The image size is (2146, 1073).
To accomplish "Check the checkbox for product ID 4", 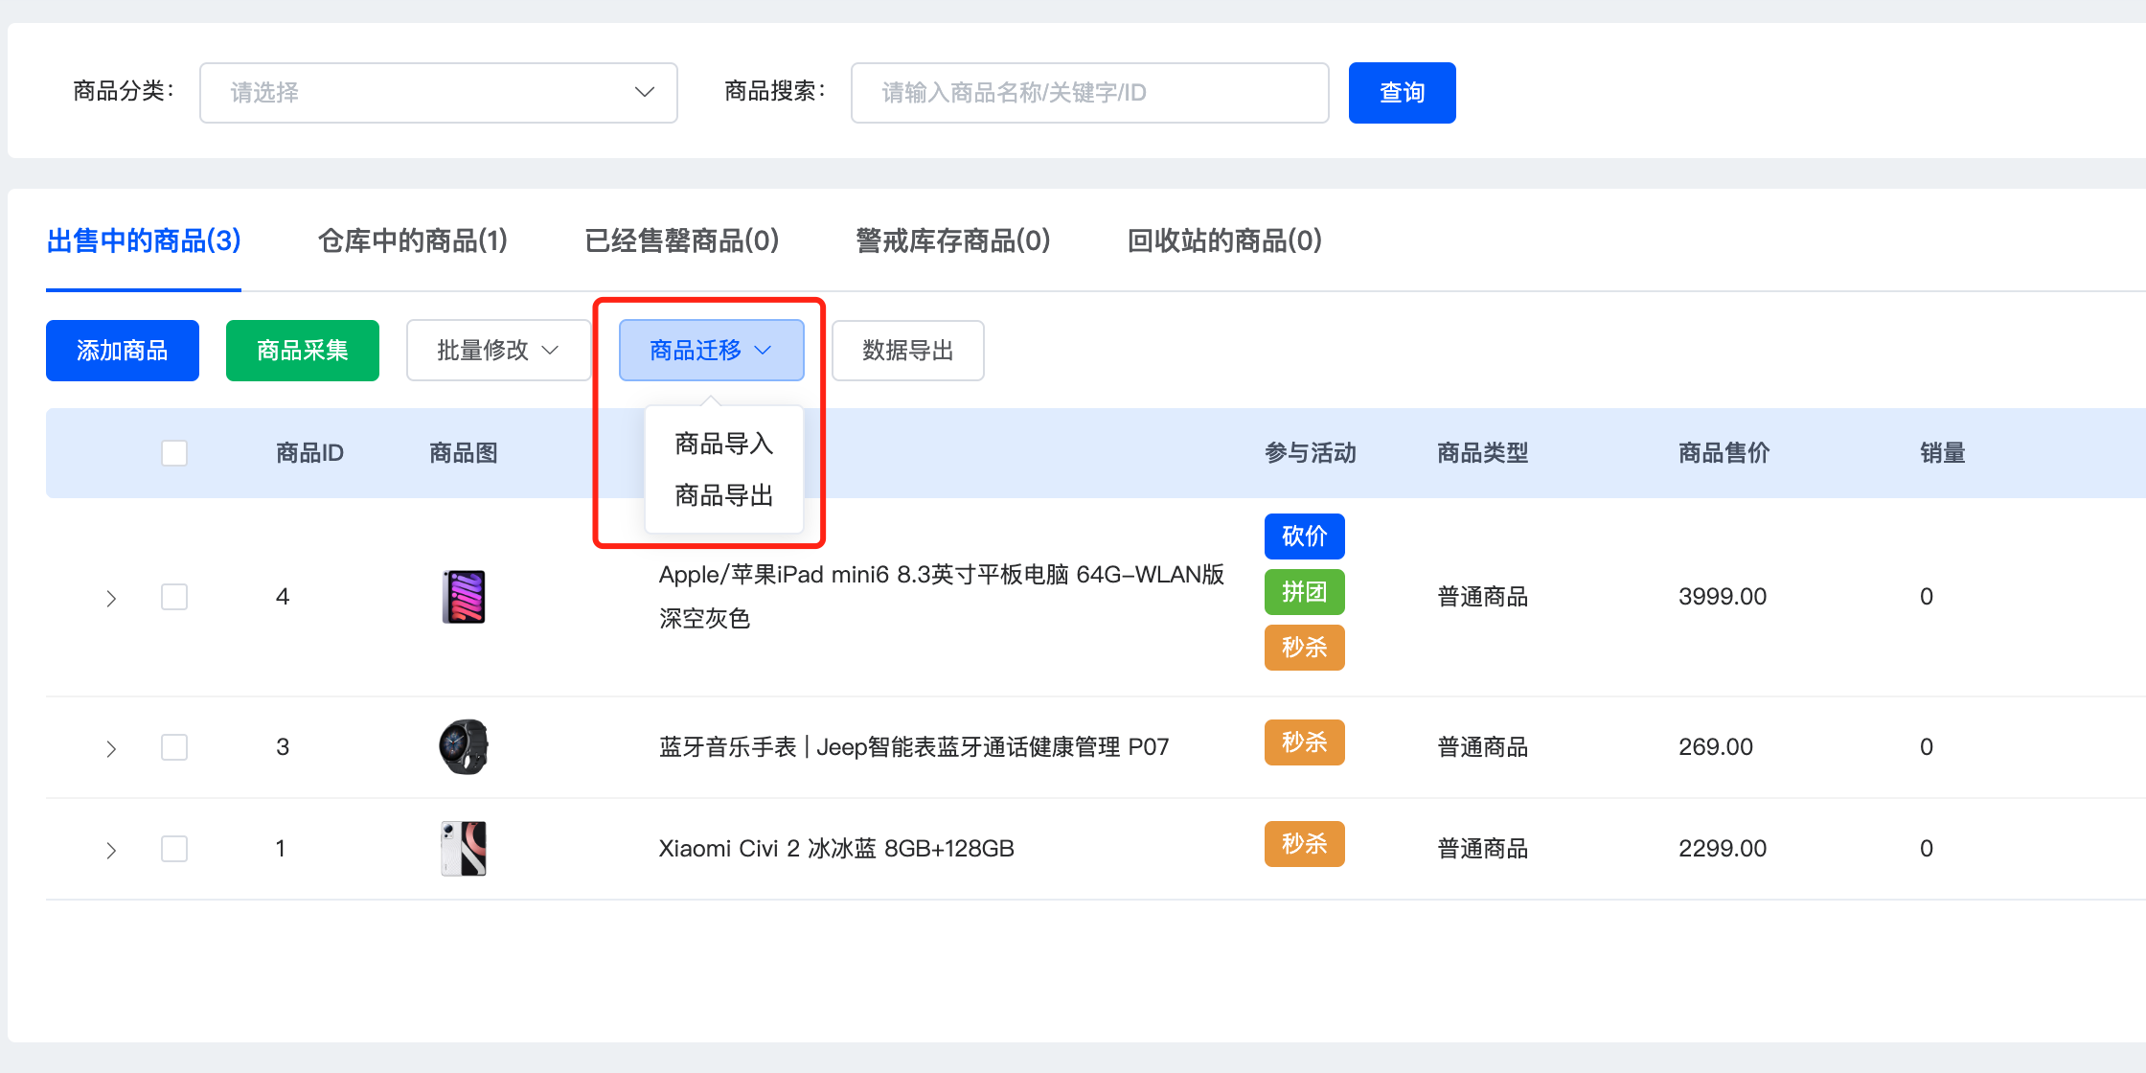I will pos(174,597).
